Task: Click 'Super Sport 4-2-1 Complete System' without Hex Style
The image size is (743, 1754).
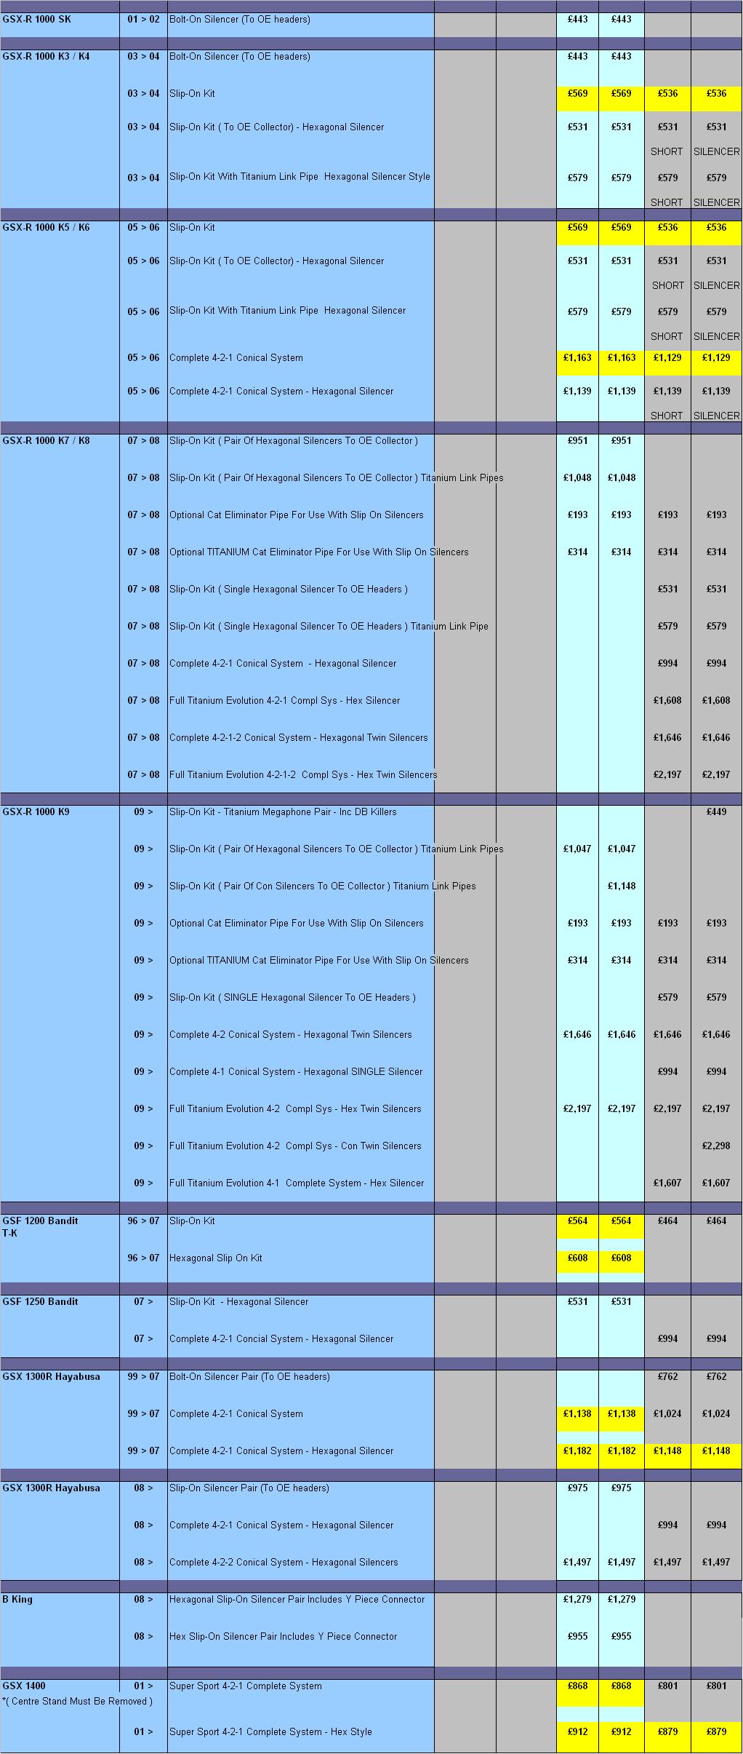Action: [x=246, y=1686]
